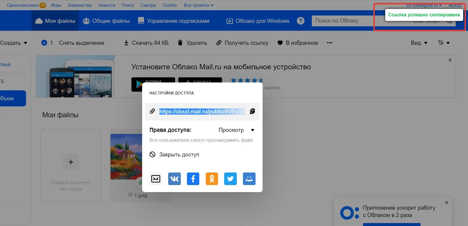The image size is (468, 226).
Task: Select the public link URL field
Action: (x=202, y=111)
